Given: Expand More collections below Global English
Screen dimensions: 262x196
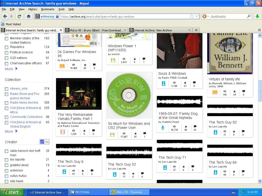Looking at the screenshot, I should click(x=11, y=131).
